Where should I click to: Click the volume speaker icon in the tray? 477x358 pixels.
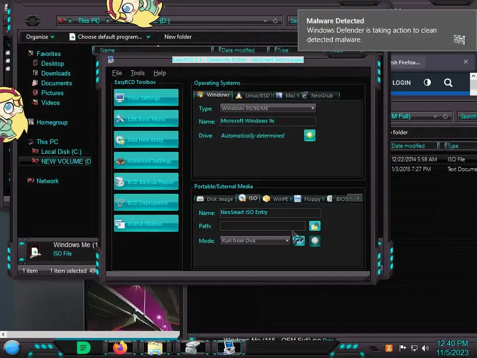click(426, 348)
